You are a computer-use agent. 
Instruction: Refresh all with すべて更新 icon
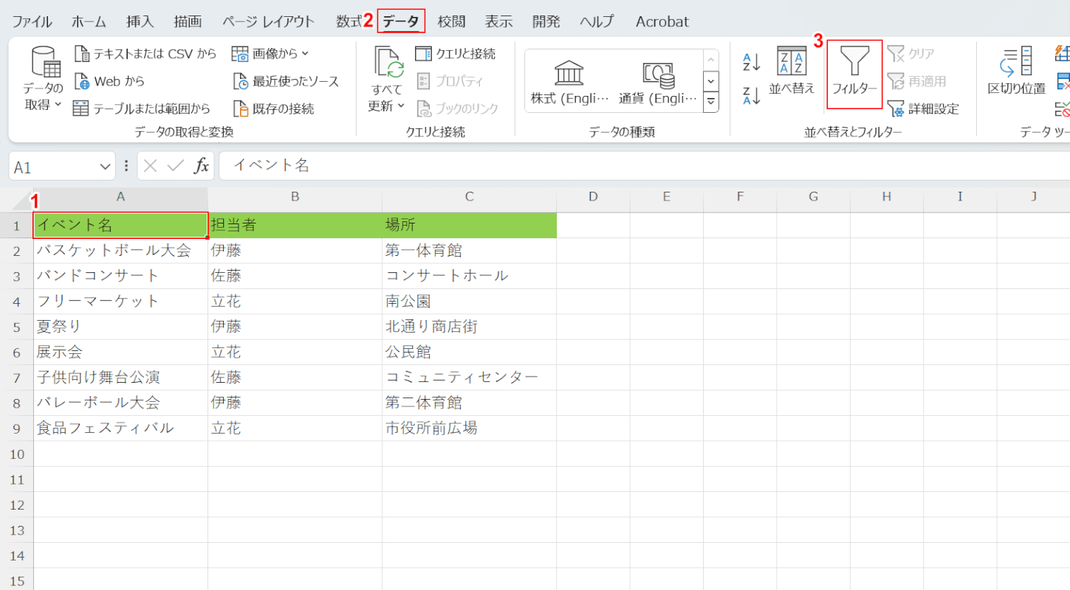click(x=389, y=62)
